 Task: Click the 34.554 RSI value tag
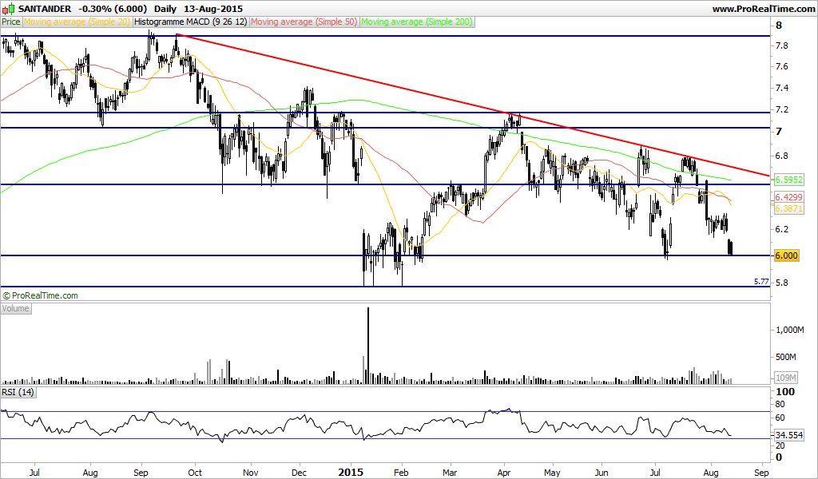pos(788,435)
